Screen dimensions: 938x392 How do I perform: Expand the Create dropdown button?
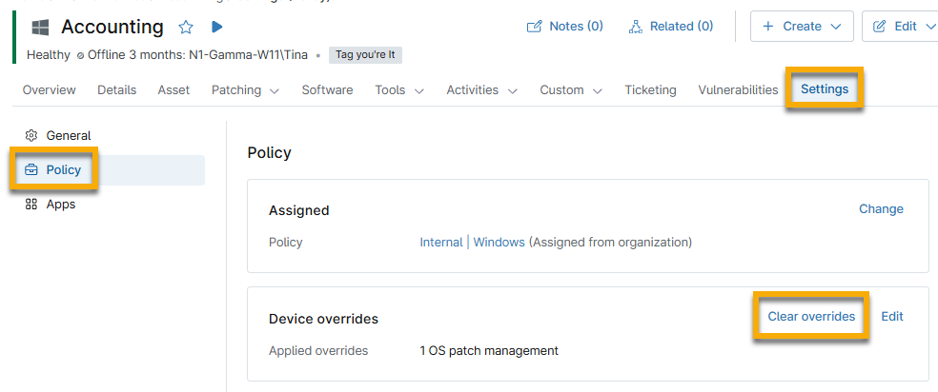coord(802,27)
